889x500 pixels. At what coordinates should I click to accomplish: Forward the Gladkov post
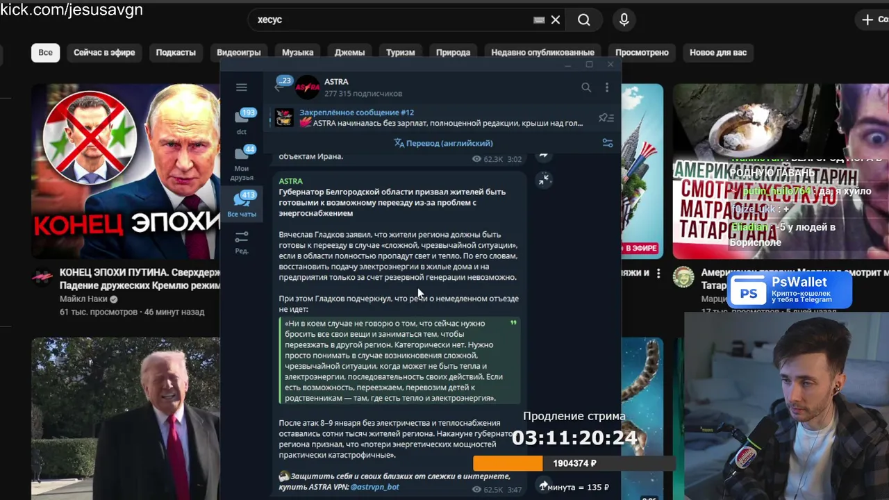click(x=544, y=485)
